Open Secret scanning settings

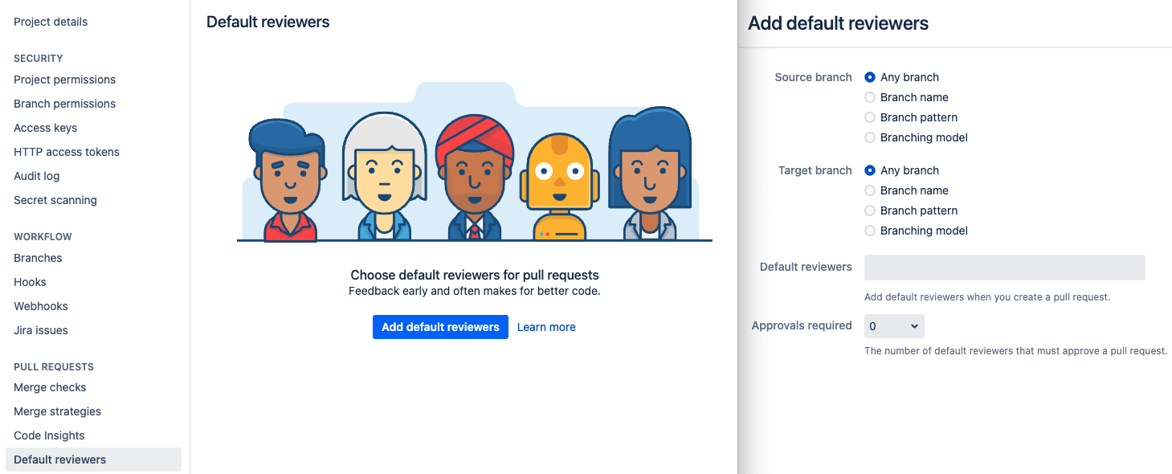pyautogui.click(x=55, y=200)
